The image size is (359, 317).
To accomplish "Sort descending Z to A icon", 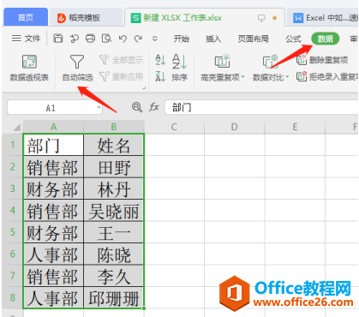I will [x=160, y=76].
